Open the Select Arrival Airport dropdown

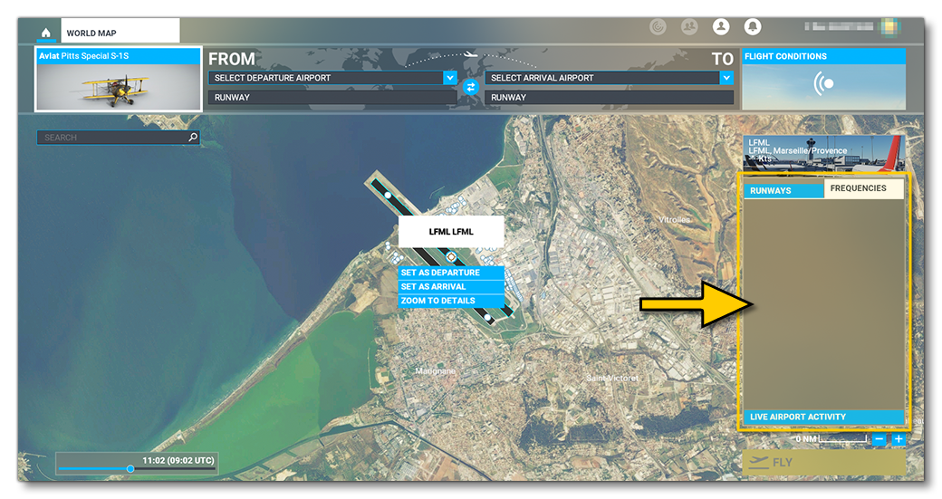610,78
